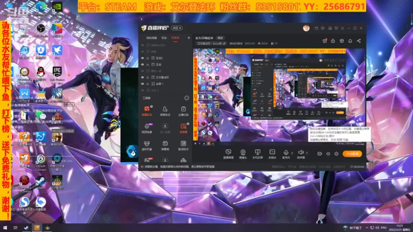Toggle preview eye icon beside settings gear
The image size is (413, 232).
point(328,154)
